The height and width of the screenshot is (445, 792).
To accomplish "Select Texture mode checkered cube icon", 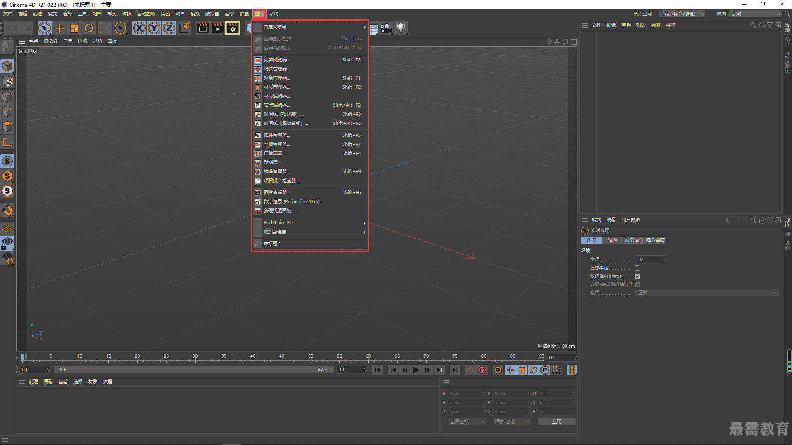I will click(7, 82).
